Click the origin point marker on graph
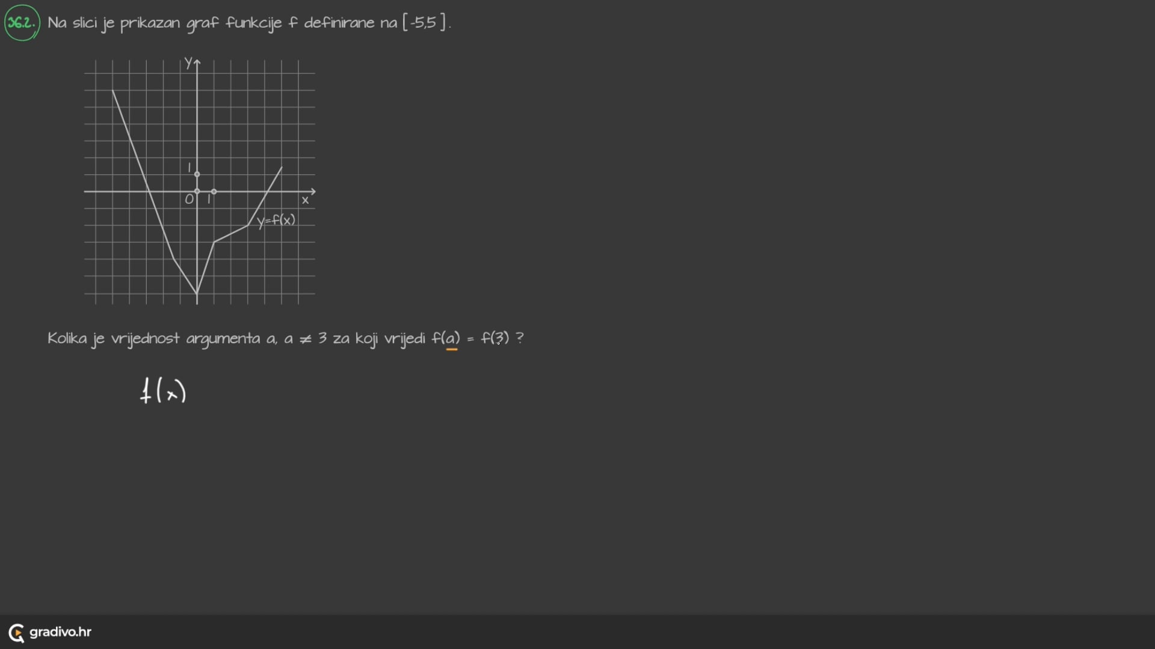The height and width of the screenshot is (649, 1155). click(197, 192)
